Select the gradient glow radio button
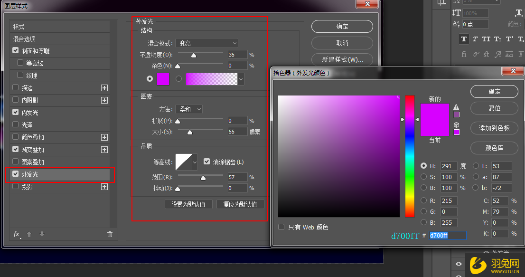This screenshot has width=525, height=277. (179, 79)
